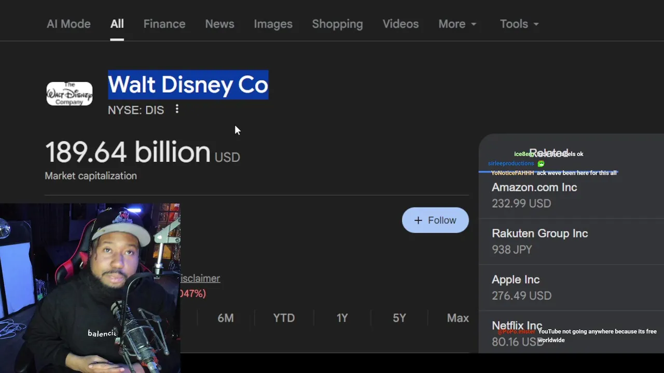The image size is (664, 373).
Task: Click the Walt Disney Company logo
Action: 70,94
